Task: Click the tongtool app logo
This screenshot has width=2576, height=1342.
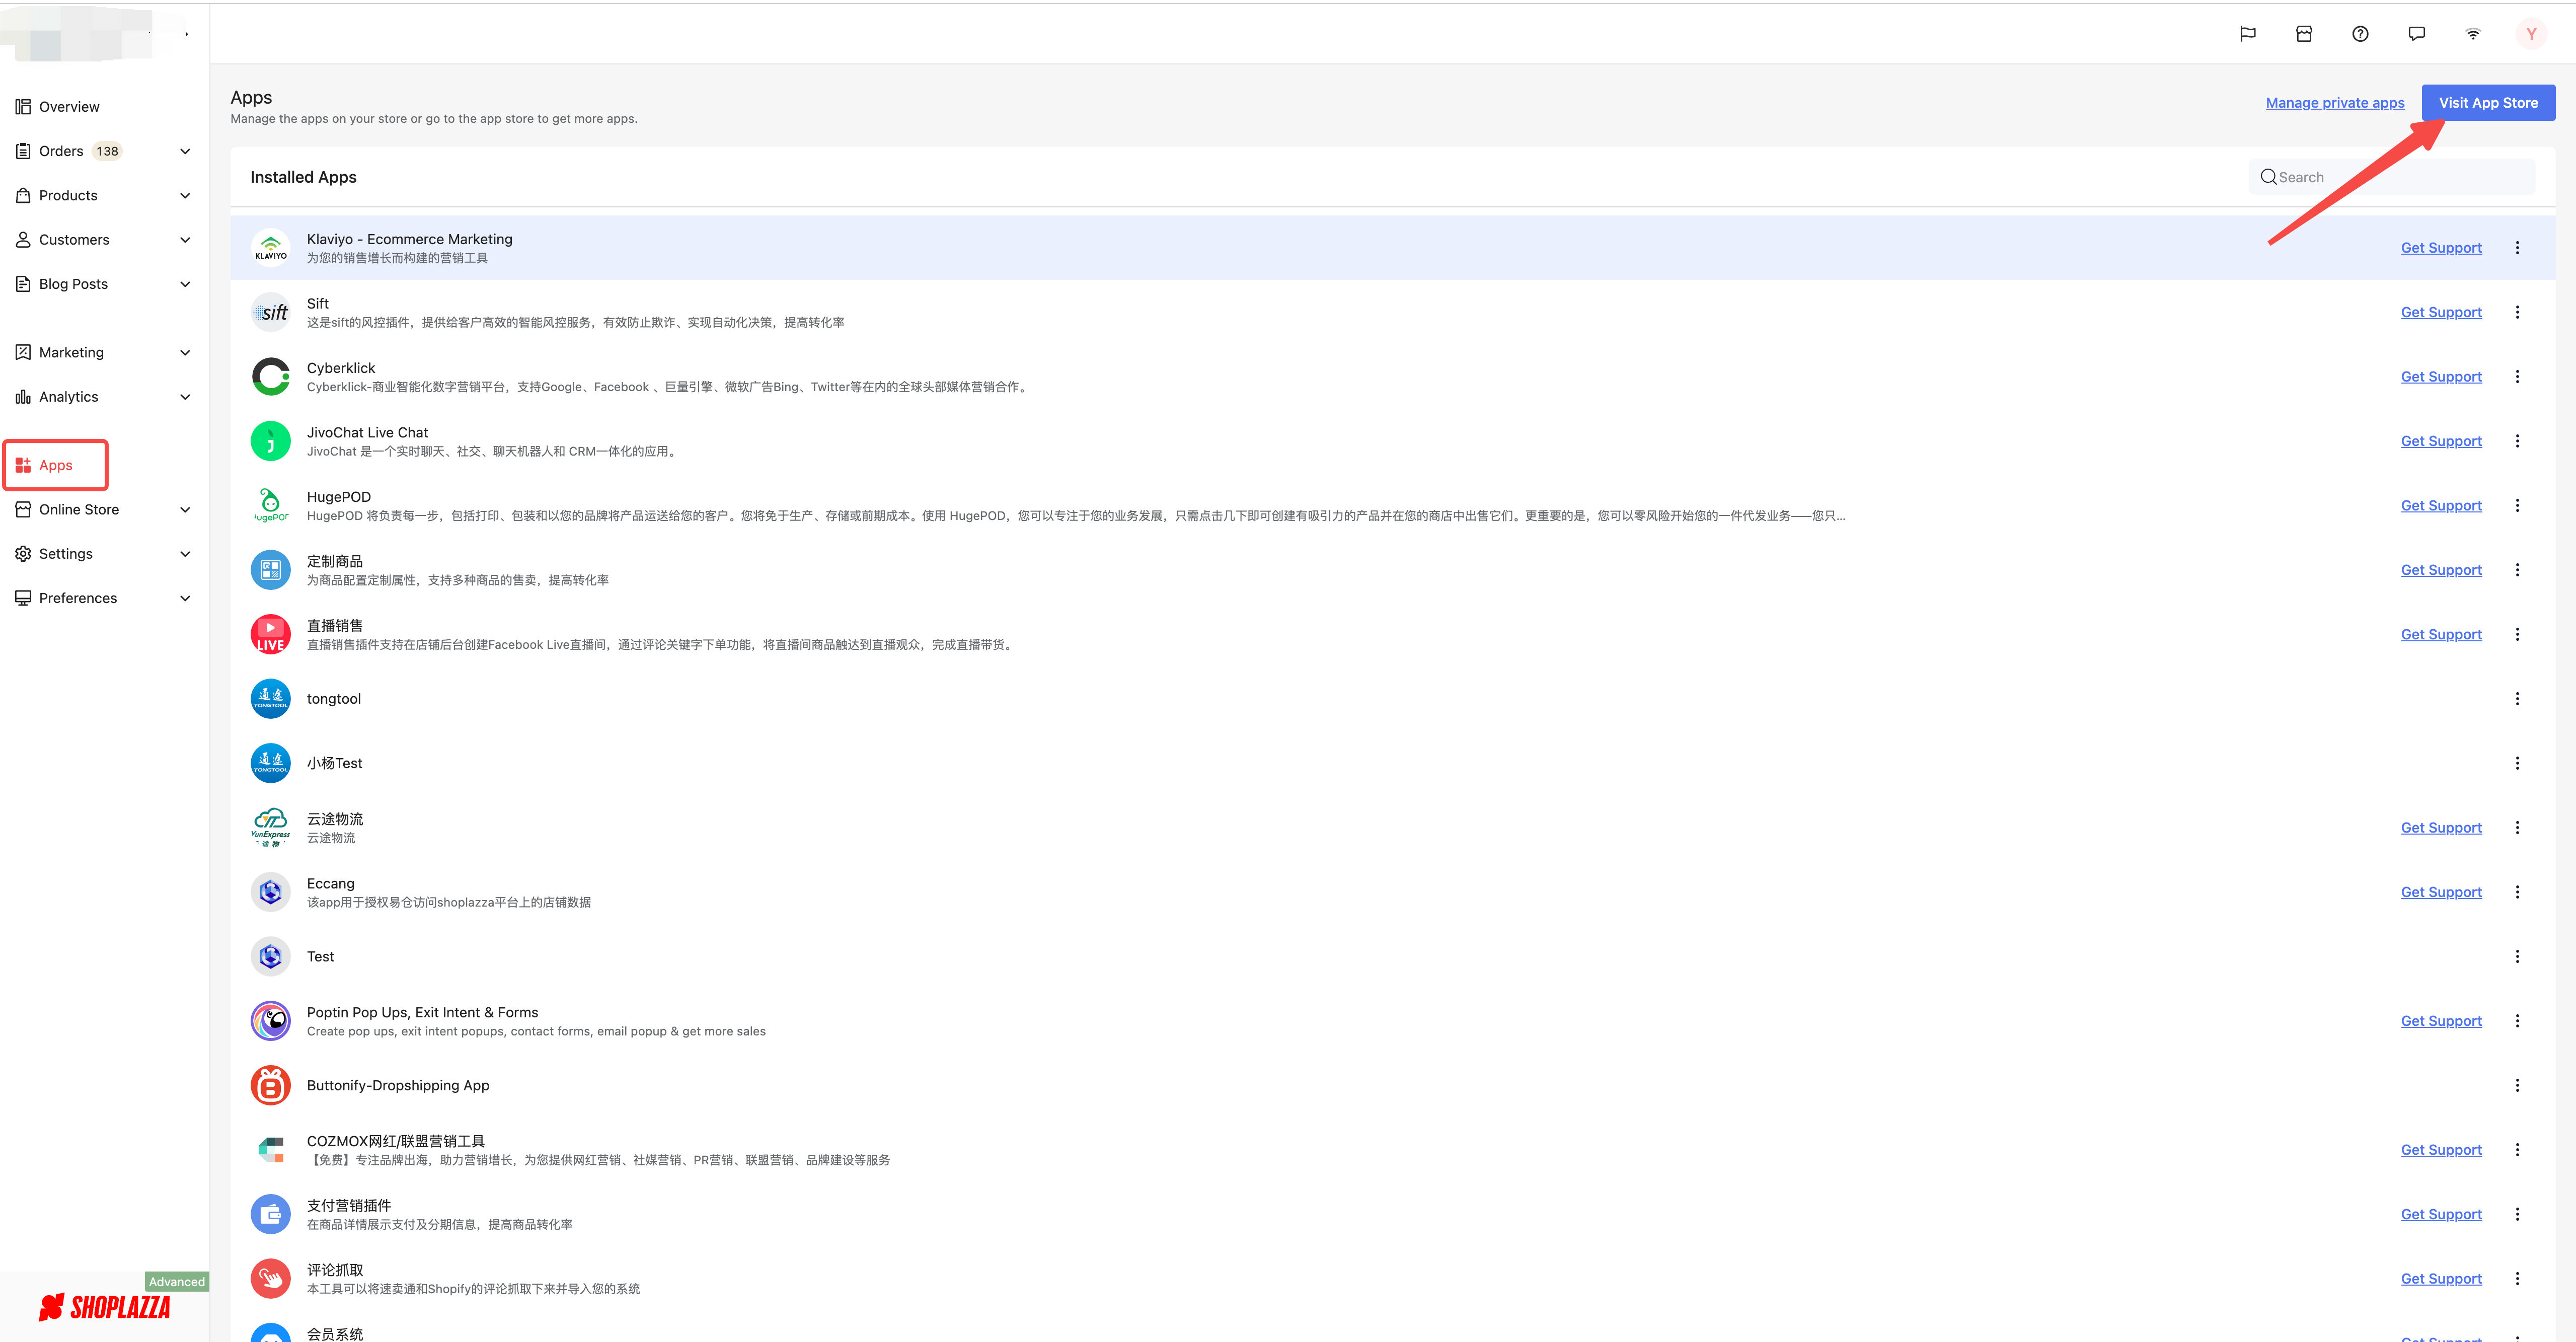Action: point(271,699)
